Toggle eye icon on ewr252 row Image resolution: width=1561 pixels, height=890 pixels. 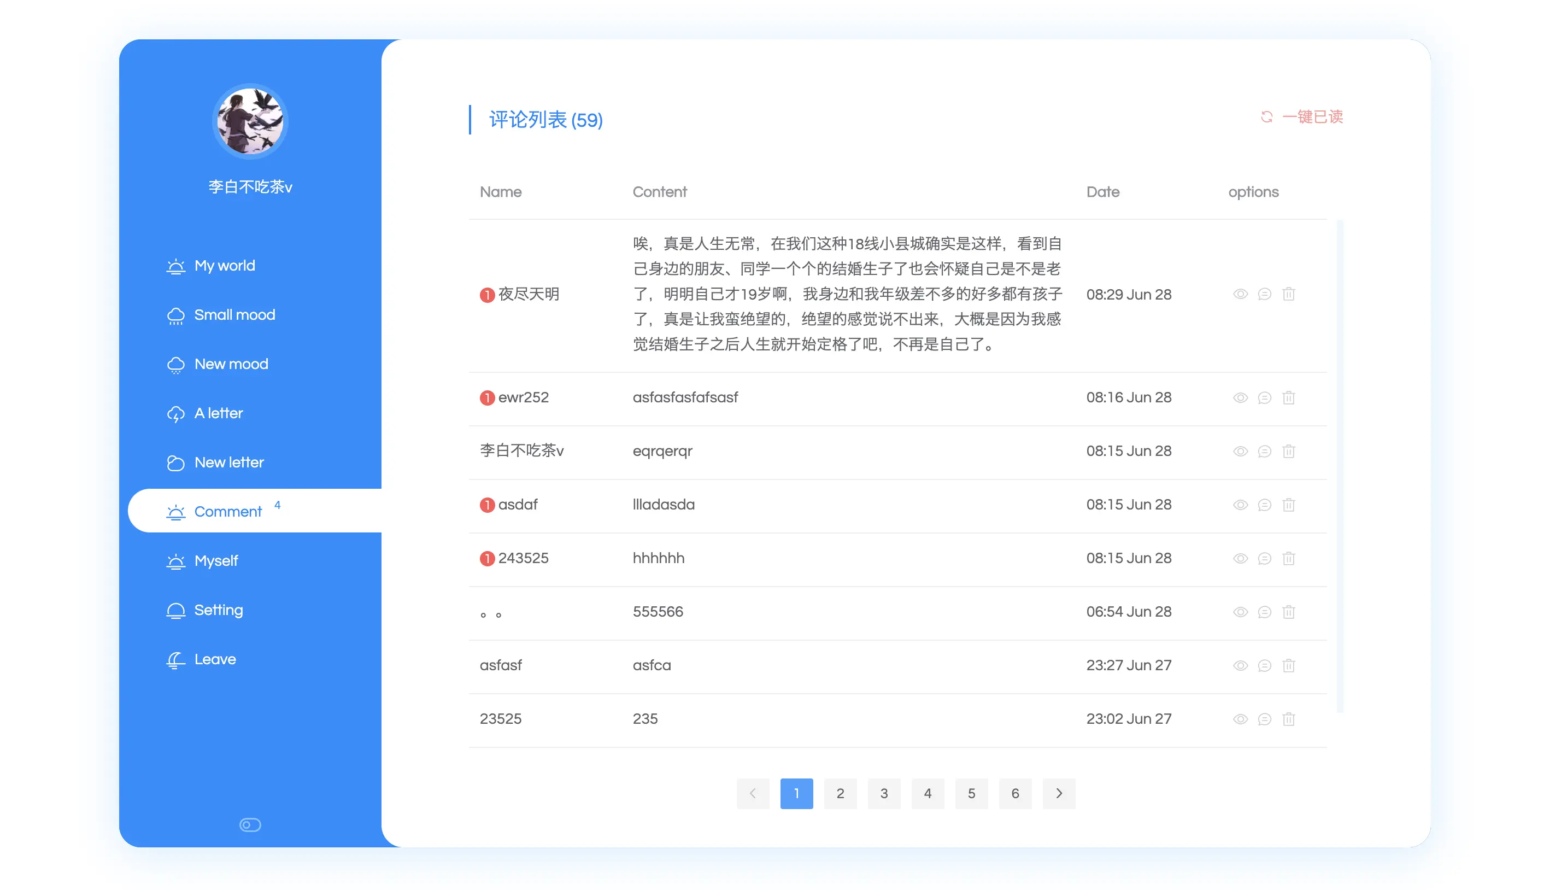pos(1240,398)
